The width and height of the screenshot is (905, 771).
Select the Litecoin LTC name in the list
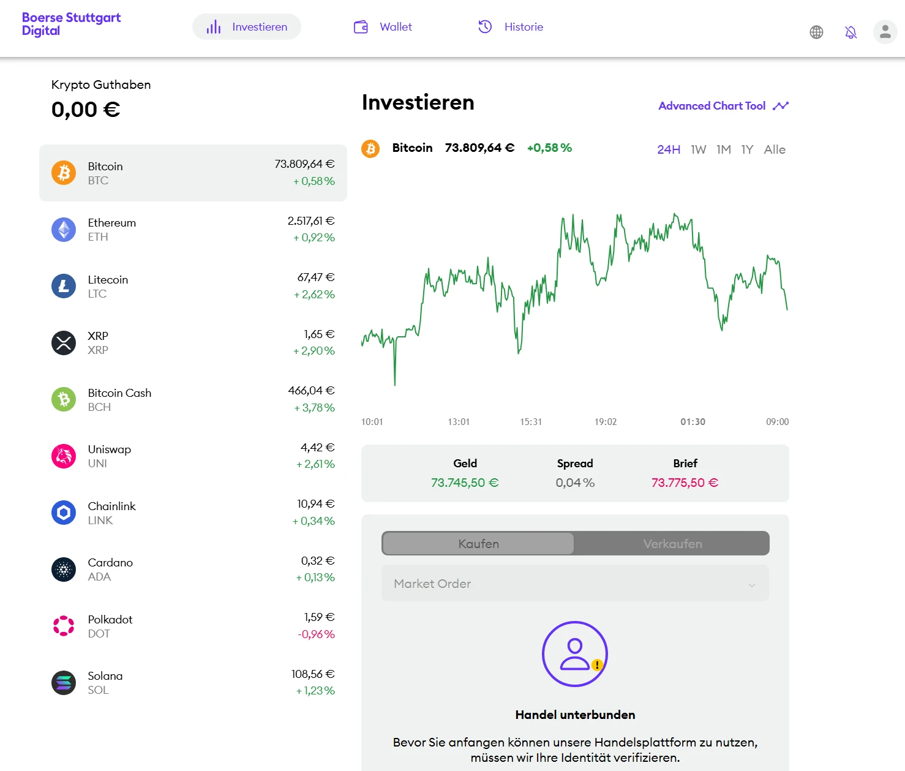point(108,287)
